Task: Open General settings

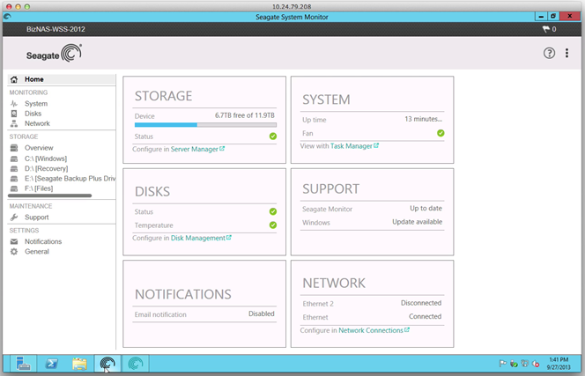Action: (37, 252)
